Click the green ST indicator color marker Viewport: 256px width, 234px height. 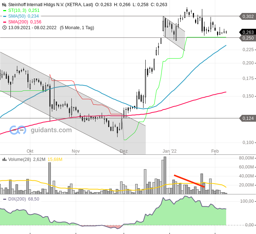pos(5,10)
